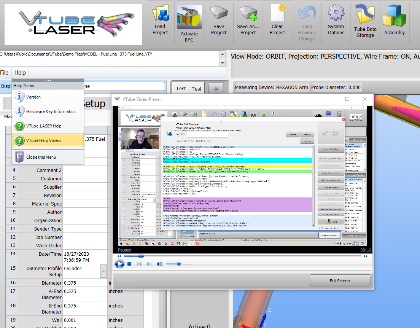Viewport: 420px width, 328px height.
Task: Switch video player to Full Screen
Action: 340,280
